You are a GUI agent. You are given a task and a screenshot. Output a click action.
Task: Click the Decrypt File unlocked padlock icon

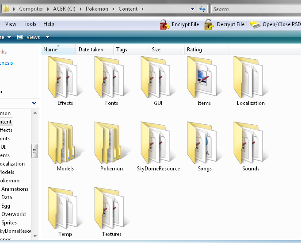tap(209, 24)
